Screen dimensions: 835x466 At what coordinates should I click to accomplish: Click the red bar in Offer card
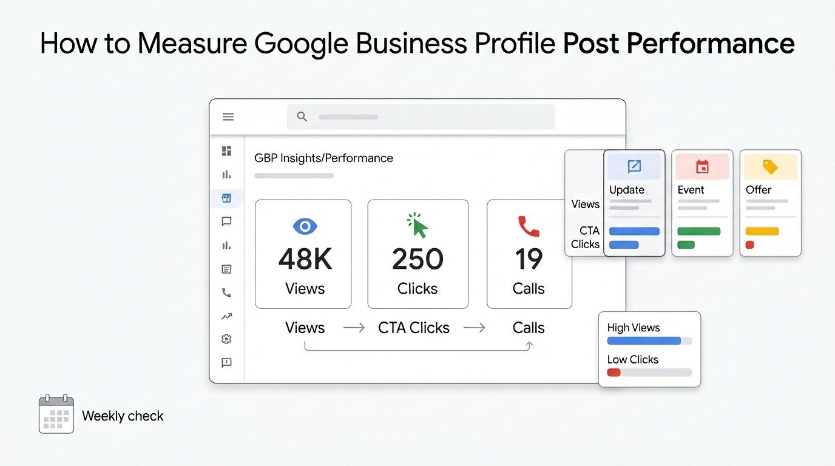(x=749, y=245)
